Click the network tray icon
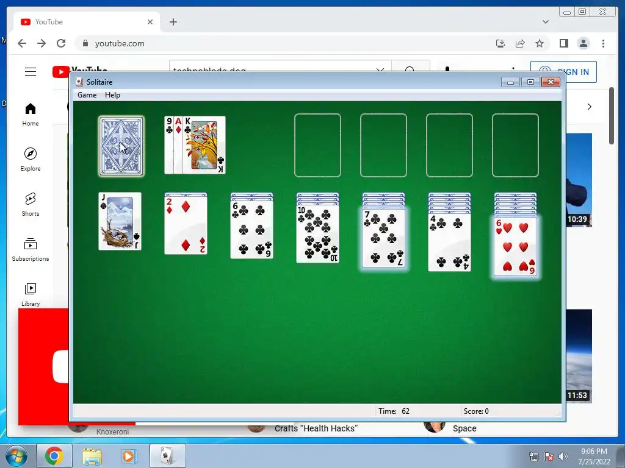The width and height of the screenshot is (625, 468). point(533,456)
